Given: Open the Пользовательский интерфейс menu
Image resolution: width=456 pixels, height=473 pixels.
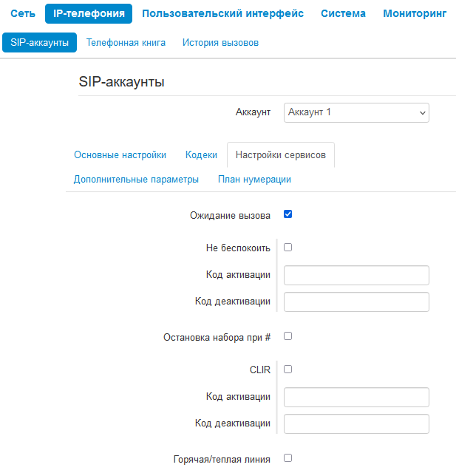Looking at the screenshot, I should pos(222,13).
